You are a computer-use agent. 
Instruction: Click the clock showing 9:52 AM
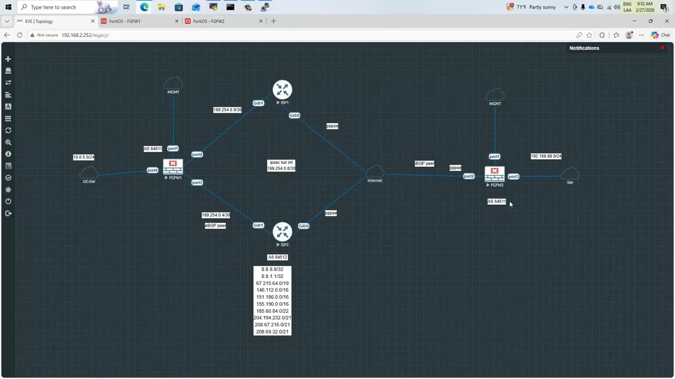click(x=645, y=7)
